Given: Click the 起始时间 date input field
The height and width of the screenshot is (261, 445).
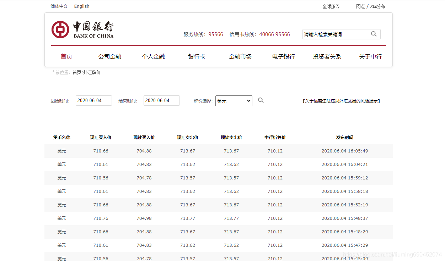Looking at the screenshot, I should coord(93,100).
